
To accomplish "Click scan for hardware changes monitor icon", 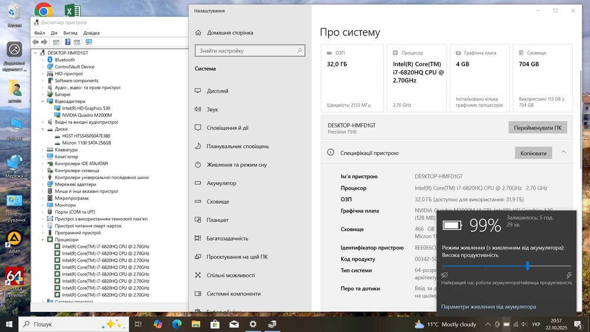I will [x=89, y=42].
